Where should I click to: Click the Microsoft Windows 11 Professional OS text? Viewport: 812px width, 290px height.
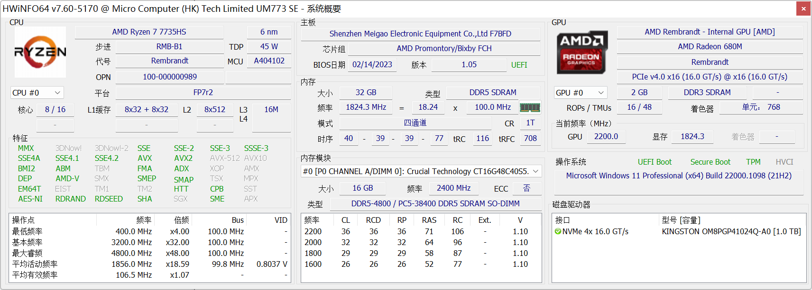pos(678,176)
